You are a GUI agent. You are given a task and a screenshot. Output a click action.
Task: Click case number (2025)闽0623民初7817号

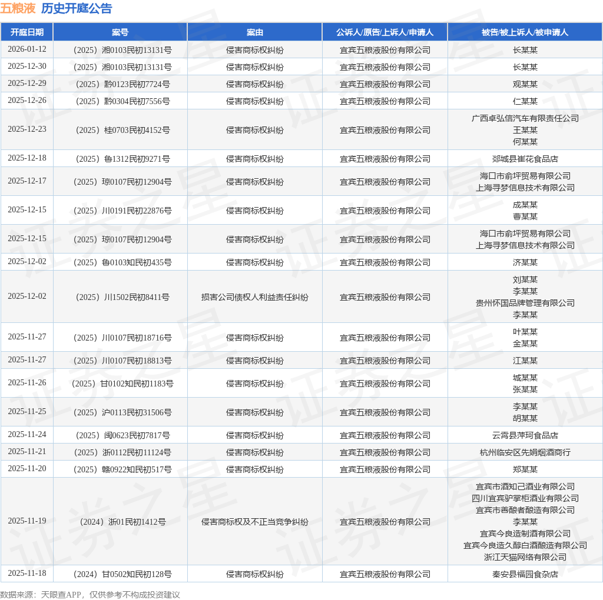pyautogui.click(x=122, y=436)
